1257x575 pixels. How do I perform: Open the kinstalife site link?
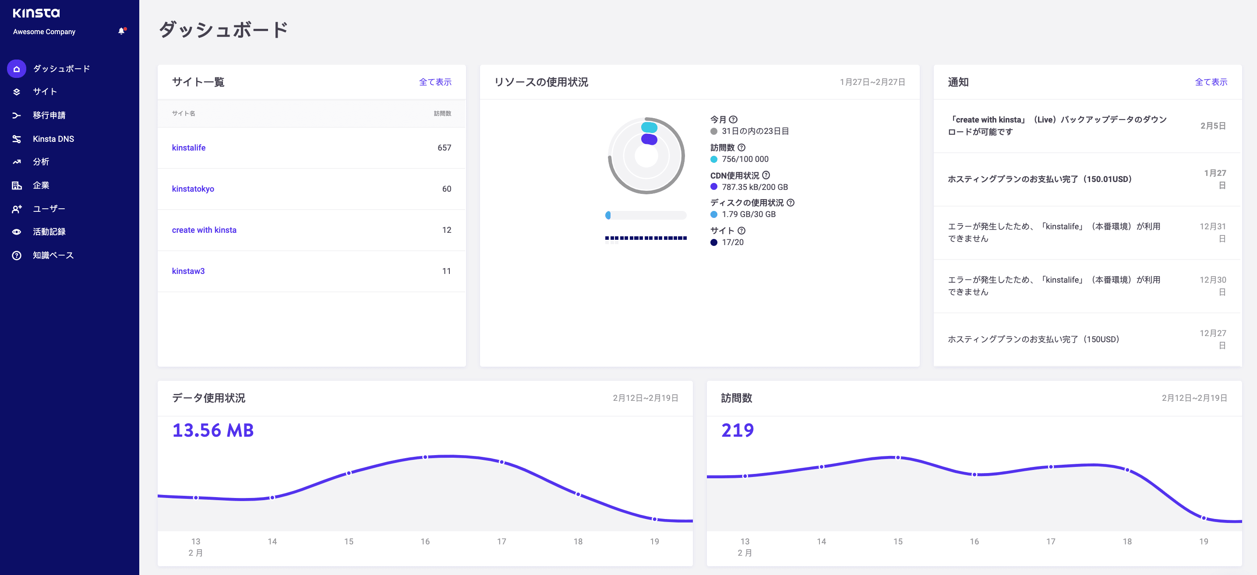click(x=189, y=147)
